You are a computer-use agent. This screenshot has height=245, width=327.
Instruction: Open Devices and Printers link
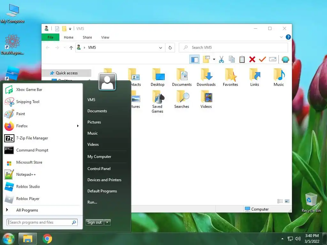(x=104, y=180)
